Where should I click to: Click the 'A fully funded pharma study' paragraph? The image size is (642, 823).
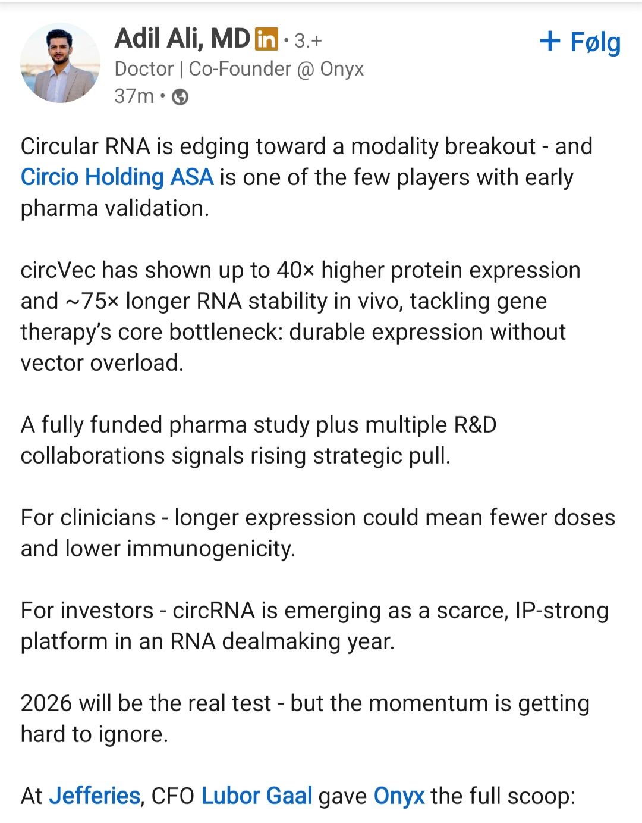259,440
